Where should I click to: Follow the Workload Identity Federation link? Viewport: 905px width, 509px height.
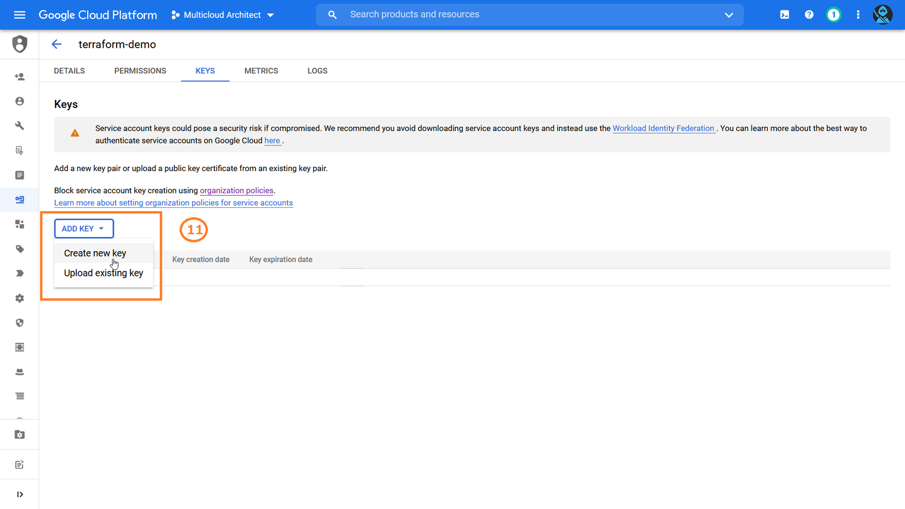(x=663, y=128)
